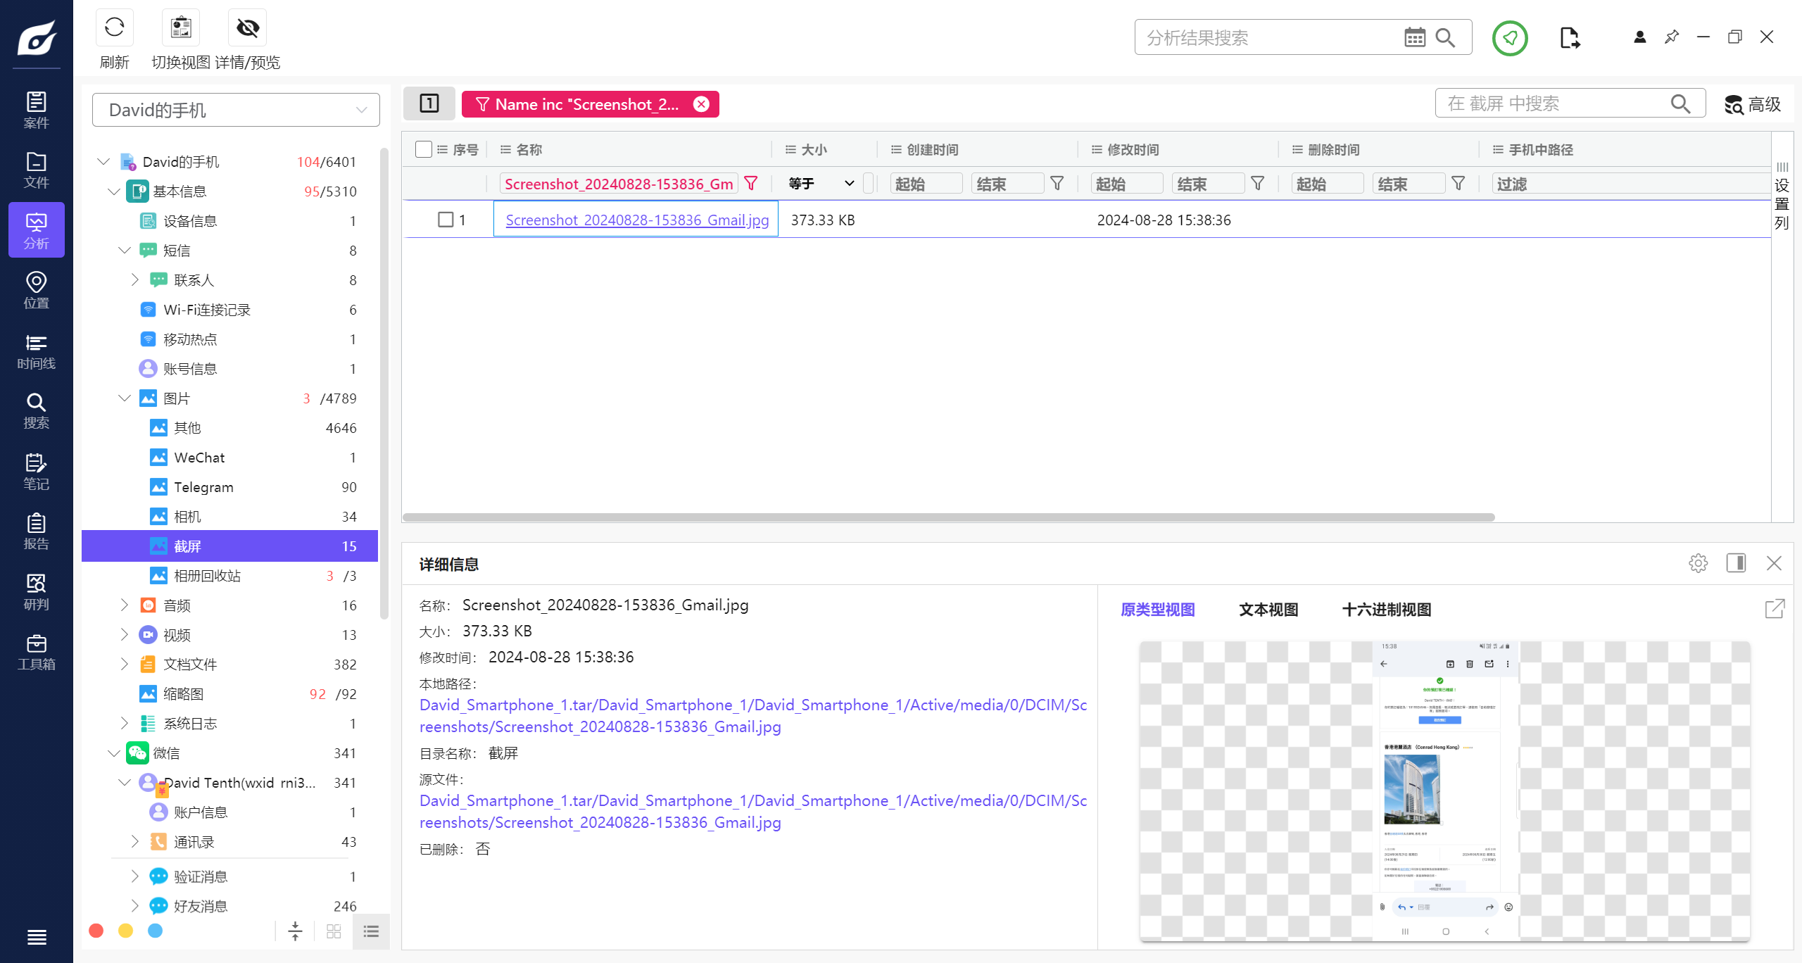The width and height of the screenshot is (1802, 963).
Task: Remove the Name inc filter tag
Action: [701, 104]
